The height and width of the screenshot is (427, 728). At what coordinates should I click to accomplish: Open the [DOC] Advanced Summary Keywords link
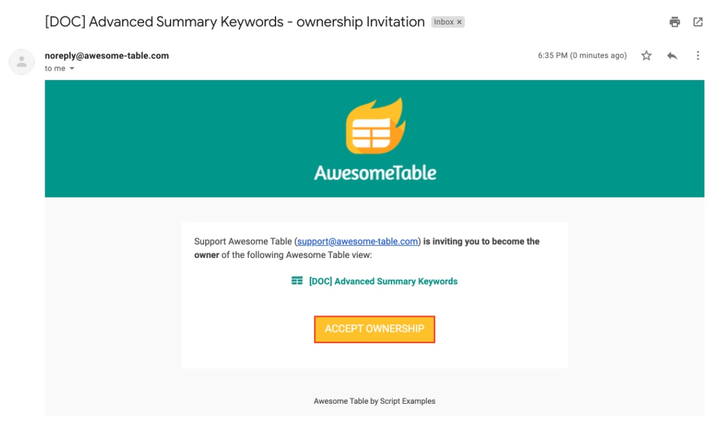pos(383,281)
